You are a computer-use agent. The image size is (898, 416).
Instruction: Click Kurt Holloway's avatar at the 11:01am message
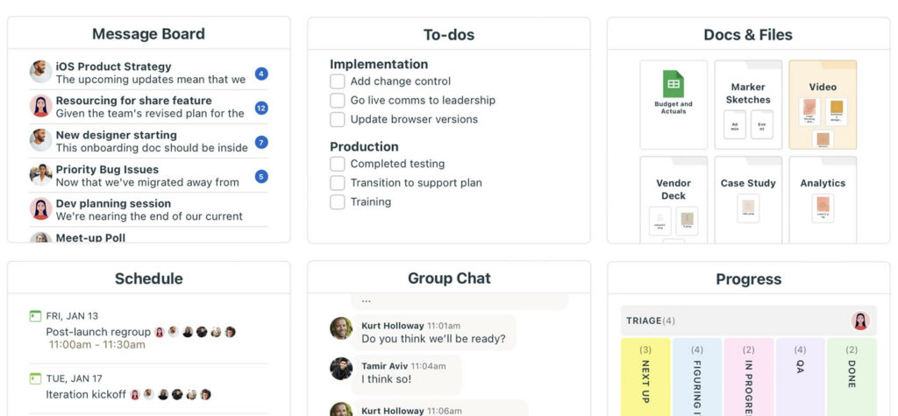click(341, 328)
